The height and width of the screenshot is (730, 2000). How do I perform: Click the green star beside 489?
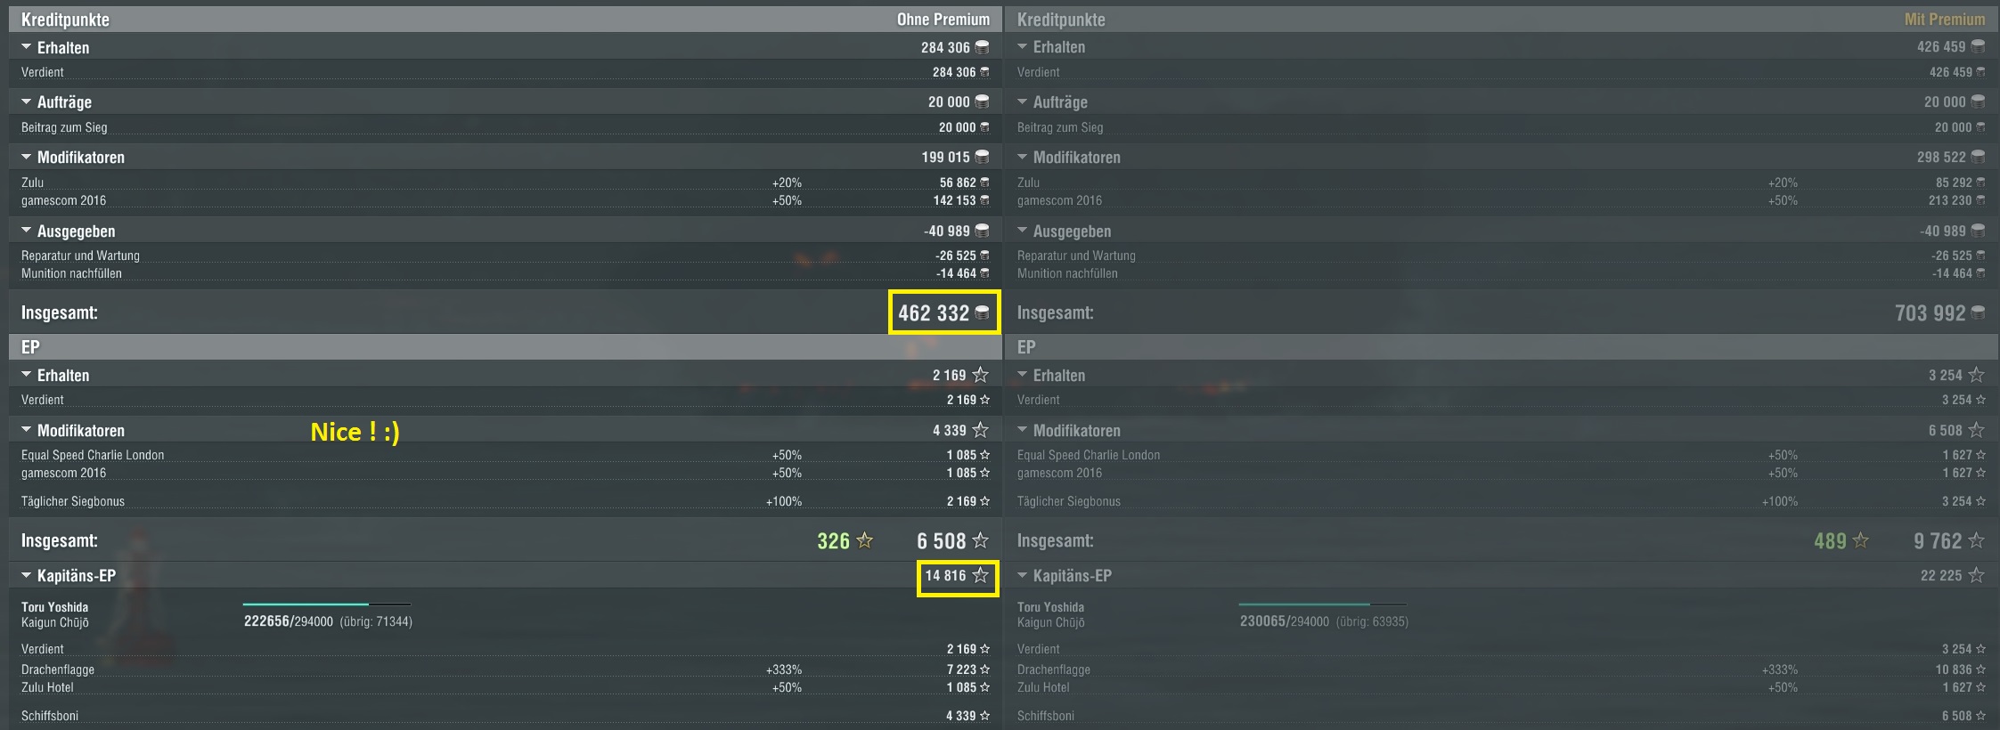click(1860, 540)
